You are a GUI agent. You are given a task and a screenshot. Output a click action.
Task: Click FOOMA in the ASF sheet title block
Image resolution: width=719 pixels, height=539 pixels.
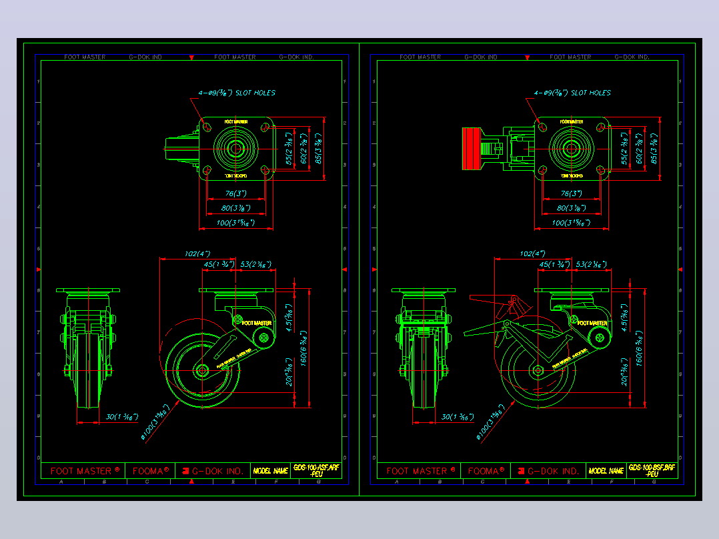click(151, 471)
